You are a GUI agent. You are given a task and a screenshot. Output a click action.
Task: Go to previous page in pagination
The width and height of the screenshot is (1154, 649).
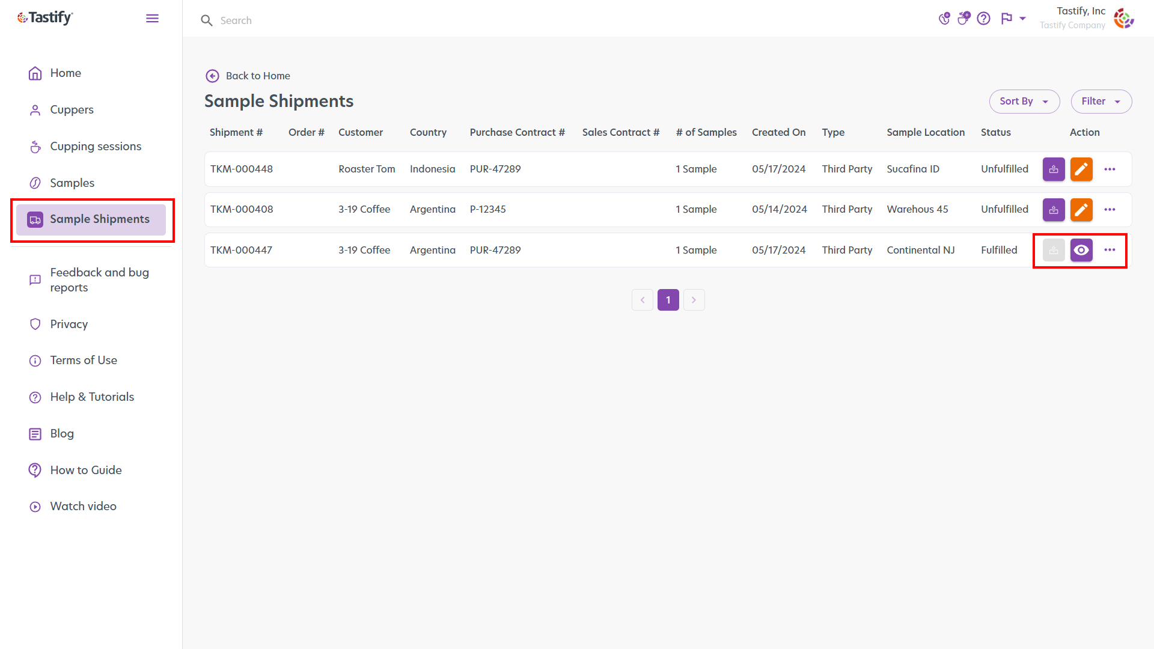click(x=643, y=300)
